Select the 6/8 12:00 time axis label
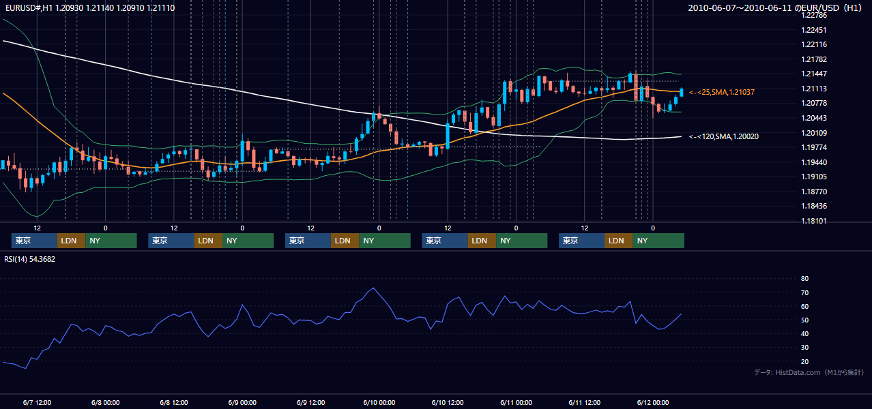 tap(174, 403)
